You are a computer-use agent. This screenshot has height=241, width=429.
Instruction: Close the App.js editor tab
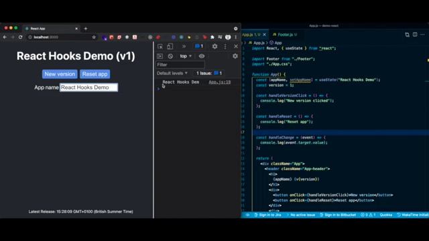point(264,35)
